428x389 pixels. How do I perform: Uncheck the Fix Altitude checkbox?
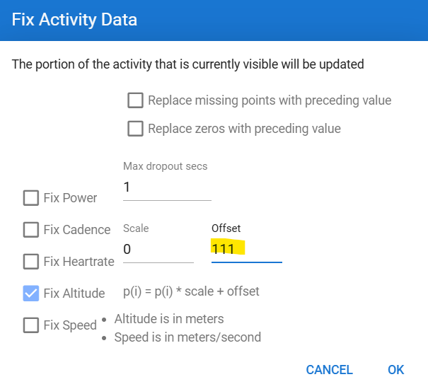pos(31,294)
